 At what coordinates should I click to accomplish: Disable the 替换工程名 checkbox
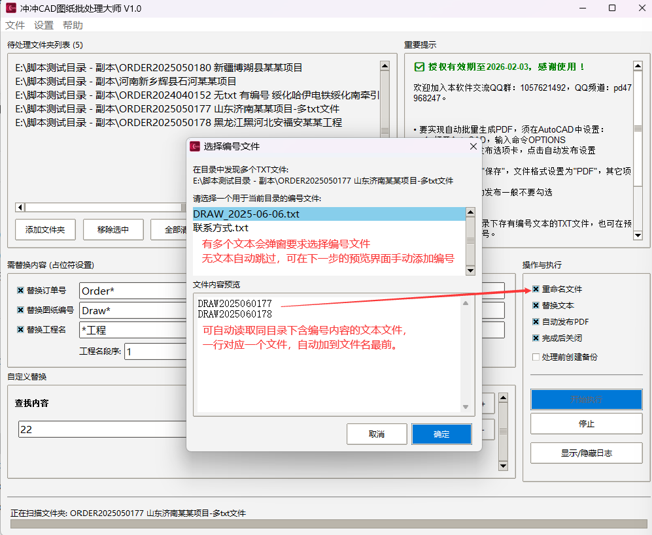(x=20, y=331)
